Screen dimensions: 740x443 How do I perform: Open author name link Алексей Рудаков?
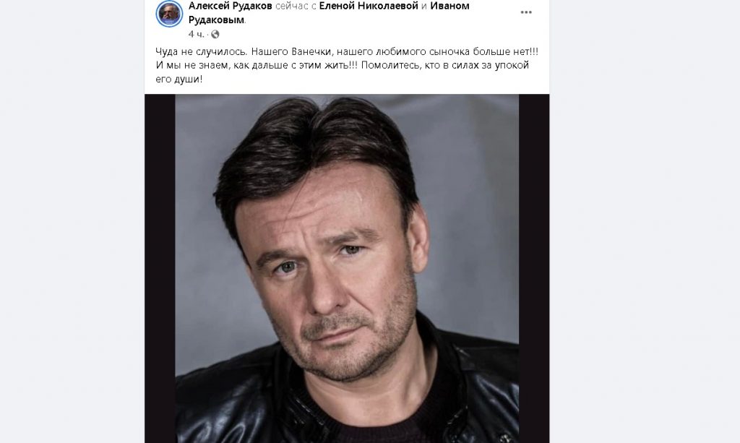231,6
